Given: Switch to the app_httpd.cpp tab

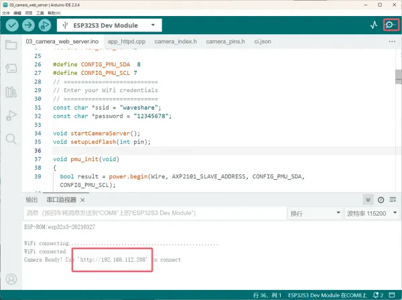Looking at the screenshot, I should click(x=126, y=41).
